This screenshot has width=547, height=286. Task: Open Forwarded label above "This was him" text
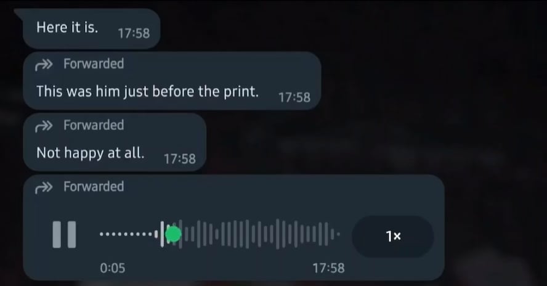[x=94, y=64]
